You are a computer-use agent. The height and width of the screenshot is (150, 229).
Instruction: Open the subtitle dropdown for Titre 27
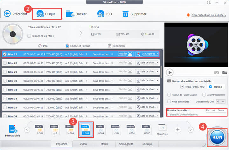click(112, 54)
